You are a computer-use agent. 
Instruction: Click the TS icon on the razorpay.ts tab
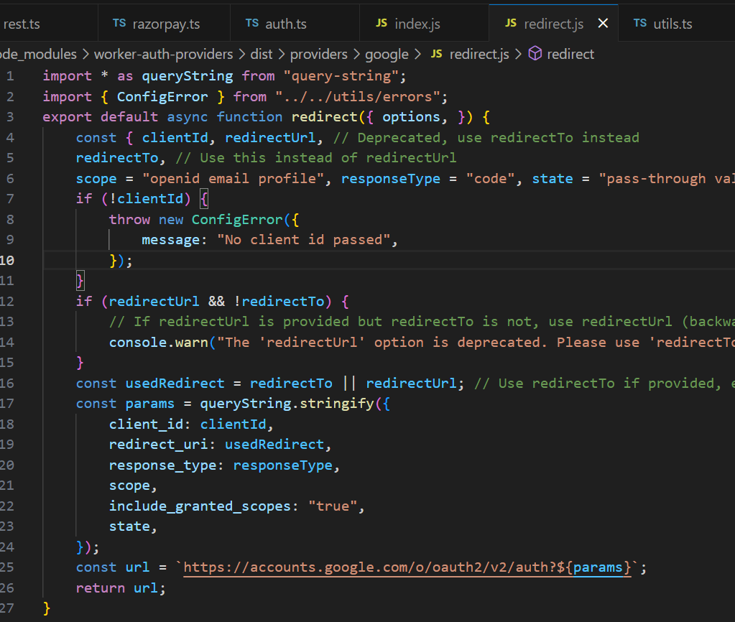(121, 22)
